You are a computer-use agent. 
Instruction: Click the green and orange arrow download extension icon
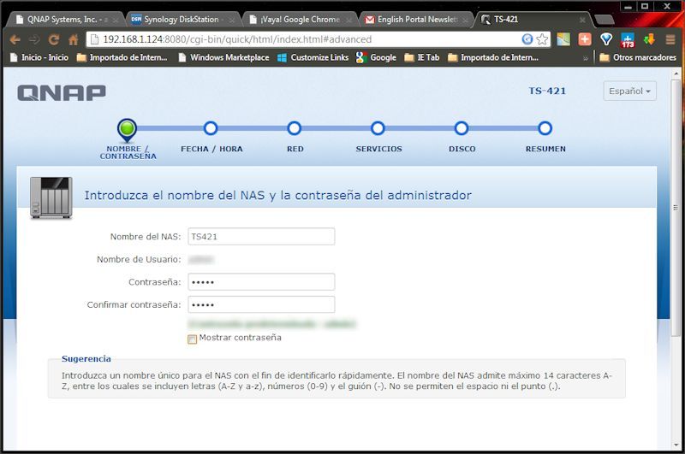(x=649, y=39)
